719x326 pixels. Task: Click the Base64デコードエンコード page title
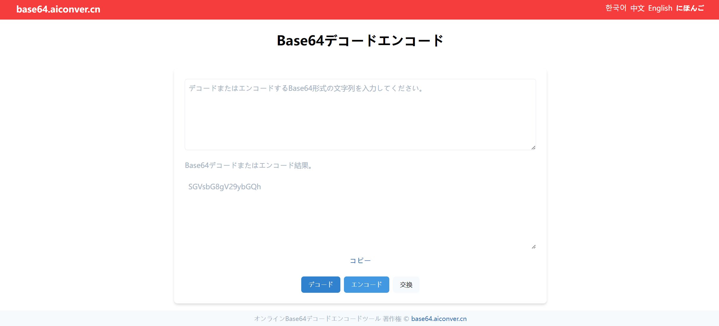click(359, 41)
